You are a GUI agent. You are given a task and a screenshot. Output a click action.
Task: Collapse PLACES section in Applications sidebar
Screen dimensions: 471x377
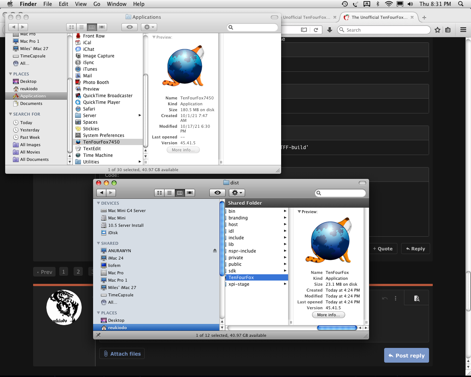pyautogui.click(x=11, y=74)
